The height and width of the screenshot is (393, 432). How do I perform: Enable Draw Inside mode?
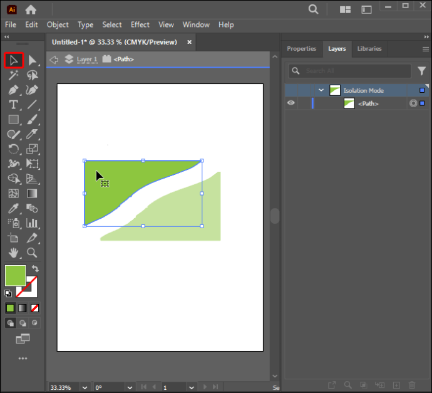(x=34, y=323)
